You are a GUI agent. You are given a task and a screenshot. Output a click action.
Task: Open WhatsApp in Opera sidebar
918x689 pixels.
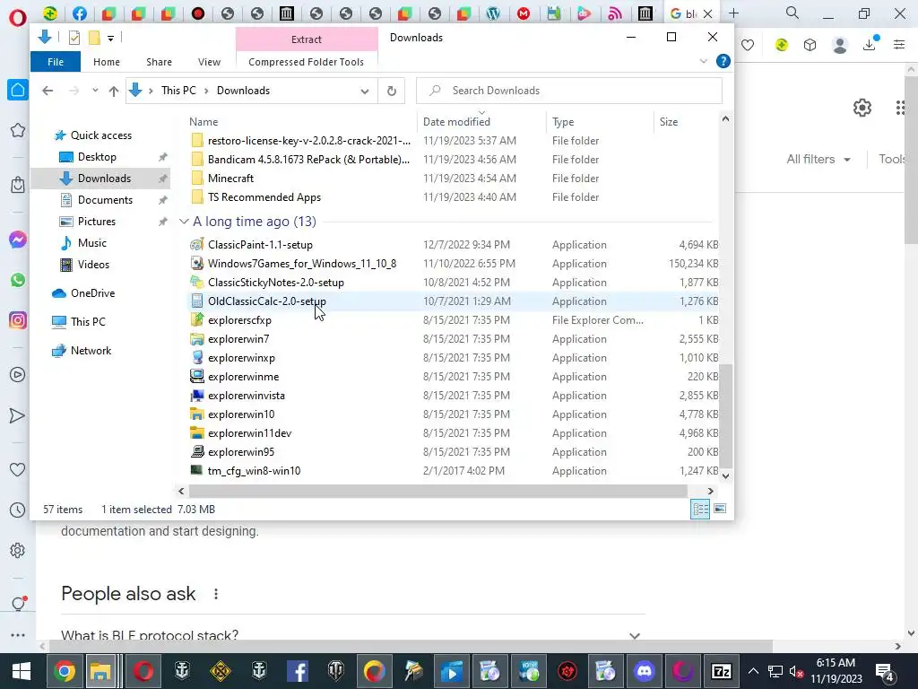[x=18, y=280]
